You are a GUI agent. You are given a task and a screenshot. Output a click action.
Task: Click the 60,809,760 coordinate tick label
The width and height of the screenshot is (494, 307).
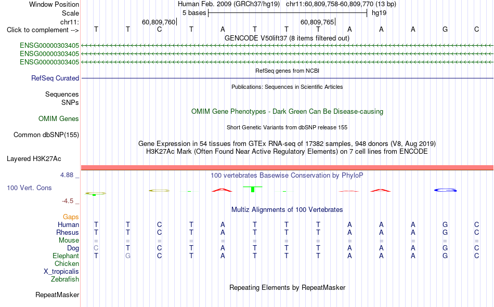coord(159,22)
